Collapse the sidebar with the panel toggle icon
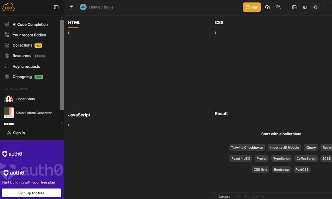This screenshot has width=332, height=199. point(56,7)
